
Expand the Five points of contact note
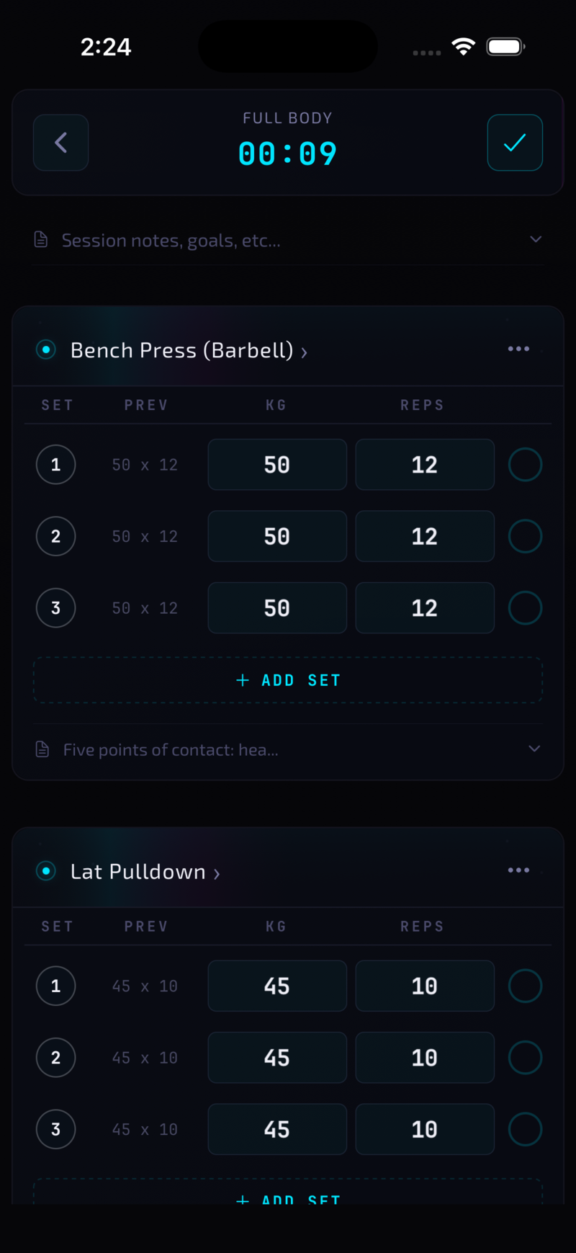pyautogui.click(x=534, y=749)
